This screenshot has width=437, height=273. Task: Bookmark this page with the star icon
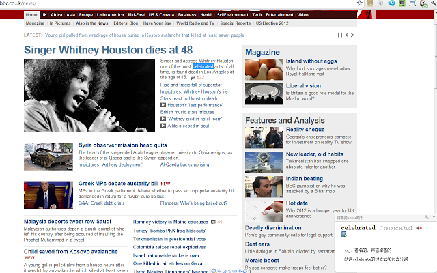click(x=360, y=3)
